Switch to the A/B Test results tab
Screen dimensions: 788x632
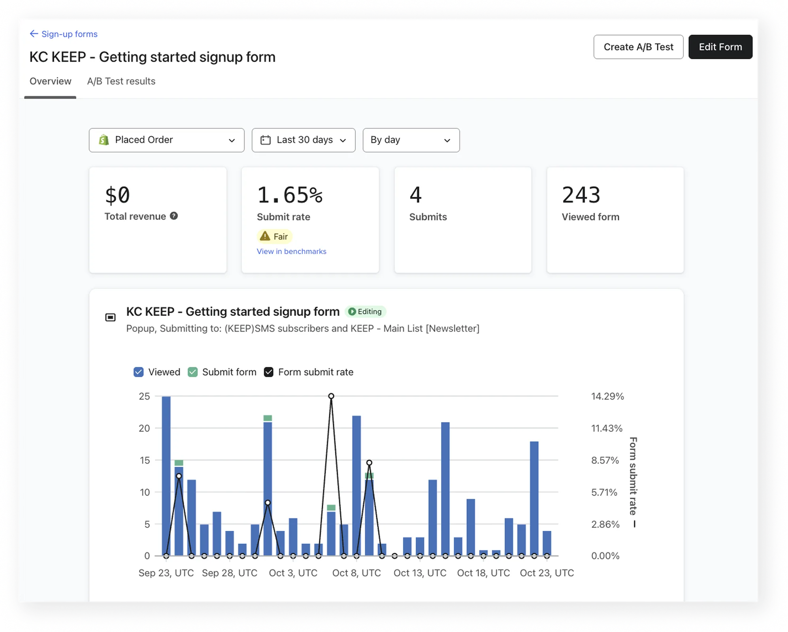(121, 81)
